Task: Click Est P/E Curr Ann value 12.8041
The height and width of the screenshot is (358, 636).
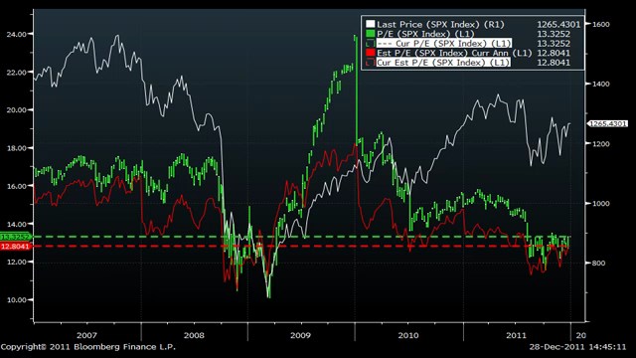Action: coord(554,53)
